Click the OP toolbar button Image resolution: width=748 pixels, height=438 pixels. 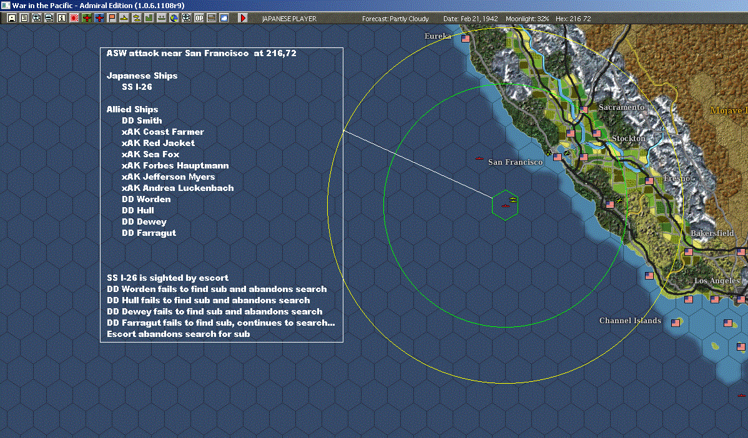[199, 18]
